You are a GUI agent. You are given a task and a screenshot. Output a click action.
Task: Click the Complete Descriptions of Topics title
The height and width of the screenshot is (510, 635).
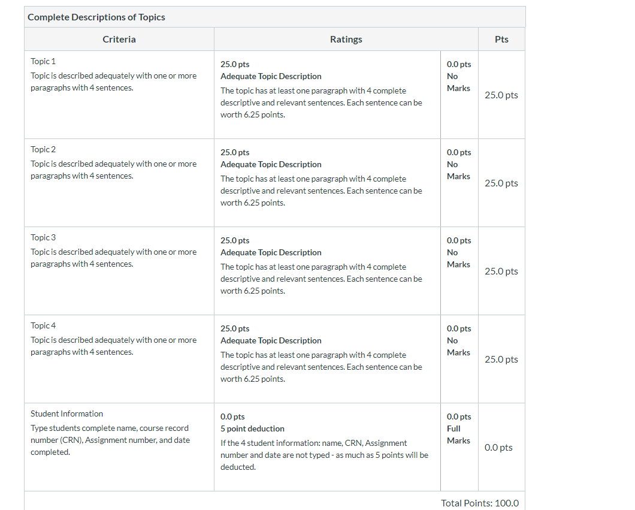[96, 17]
